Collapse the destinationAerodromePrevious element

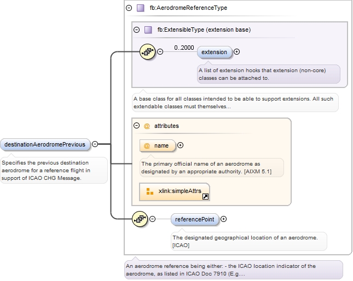click(x=95, y=144)
